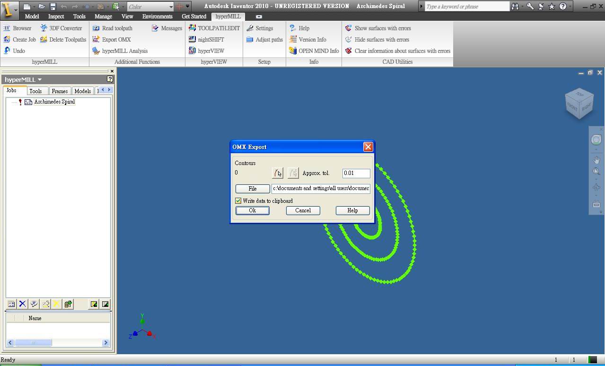Open the Messages window
This screenshot has width=605, height=366.
click(167, 28)
